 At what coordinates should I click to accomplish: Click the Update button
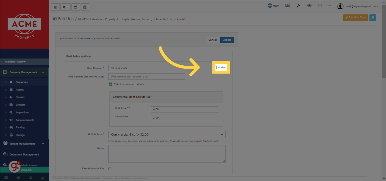coord(227,40)
